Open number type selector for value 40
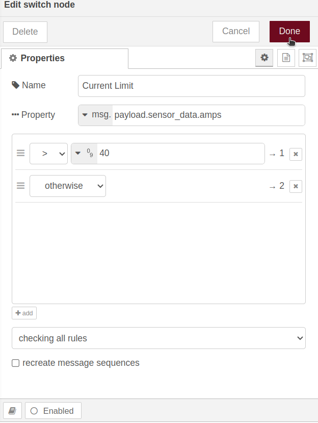Screen dimensions: 318x423 tap(85, 153)
